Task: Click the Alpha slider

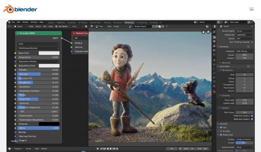Action: pos(38,128)
